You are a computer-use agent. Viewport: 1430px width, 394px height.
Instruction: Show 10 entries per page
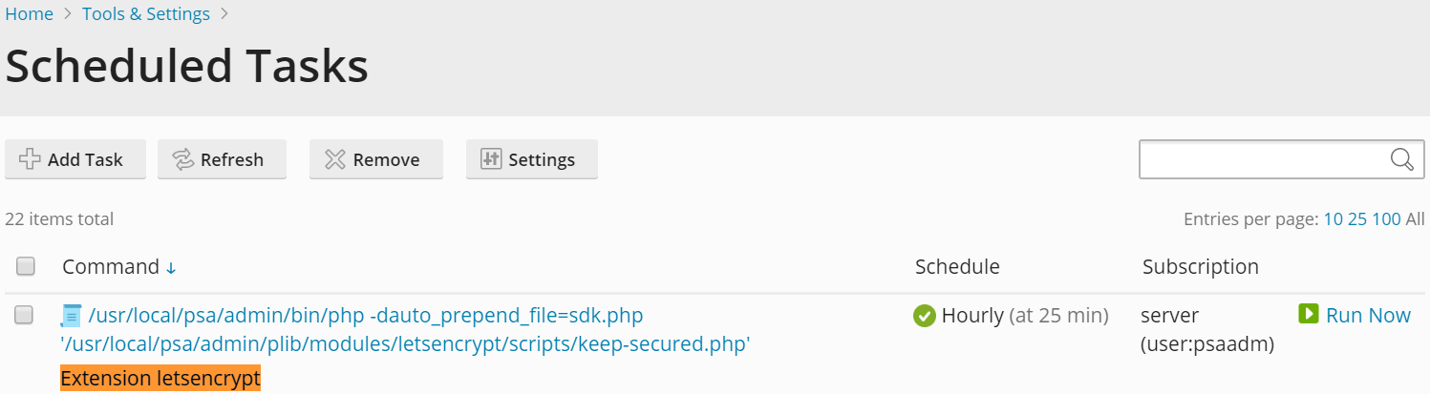(x=1333, y=219)
